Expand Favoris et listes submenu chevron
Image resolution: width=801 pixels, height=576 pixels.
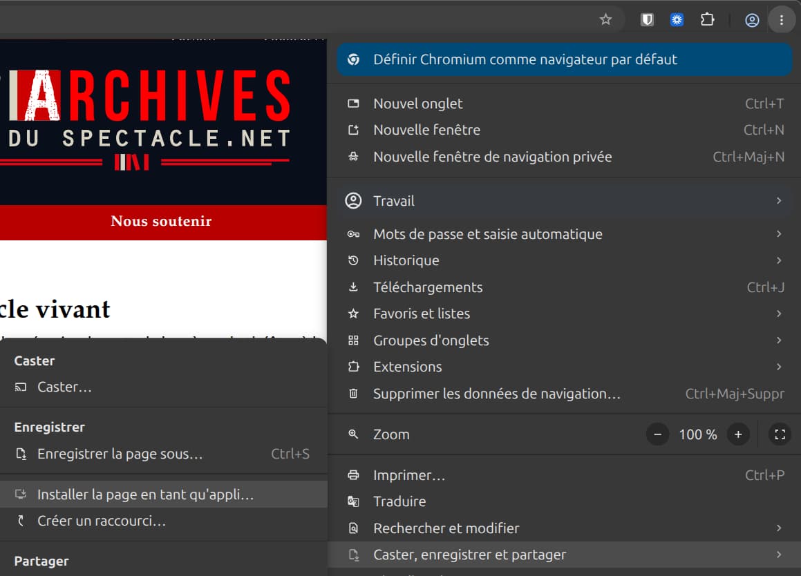tap(778, 314)
